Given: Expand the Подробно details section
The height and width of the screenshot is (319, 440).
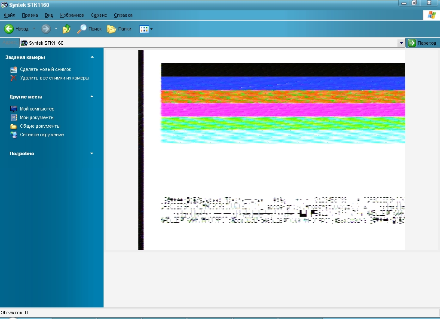Looking at the screenshot, I should pyautogui.click(x=92, y=153).
